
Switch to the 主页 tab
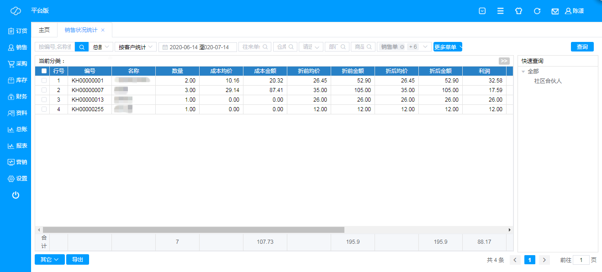click(44, 30)
